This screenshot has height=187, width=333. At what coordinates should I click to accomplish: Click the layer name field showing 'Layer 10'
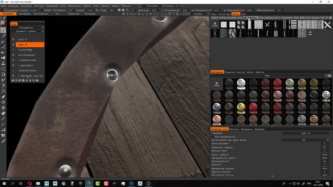(305, 133)
